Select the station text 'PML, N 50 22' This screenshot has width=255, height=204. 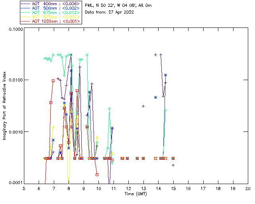point(100,6)
